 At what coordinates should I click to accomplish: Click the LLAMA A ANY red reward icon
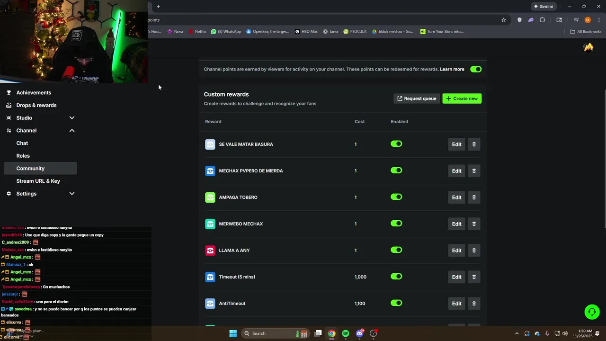pyautogui.click(x=210, y=251)
